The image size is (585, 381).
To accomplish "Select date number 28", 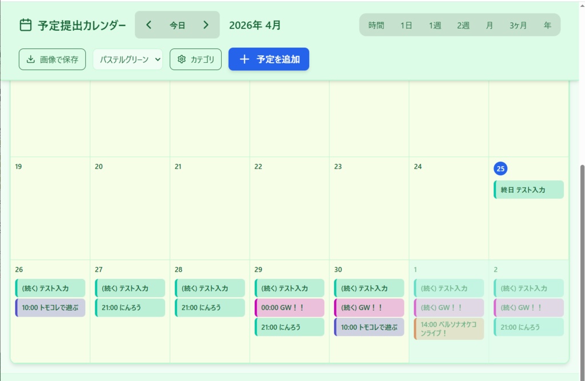I will click(178, 269).
